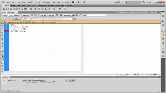Switch to Design view
The image size is (166, 93).
tap(16, 15)
